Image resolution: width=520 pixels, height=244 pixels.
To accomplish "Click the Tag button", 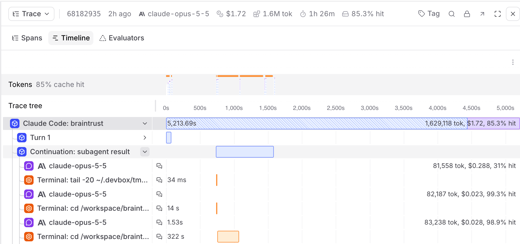I will (429, 14).
